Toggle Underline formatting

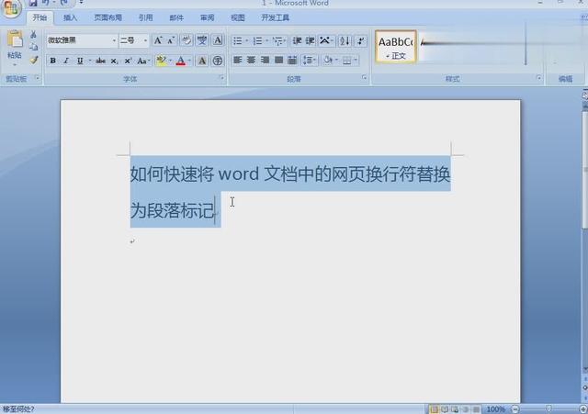point(80,61)
